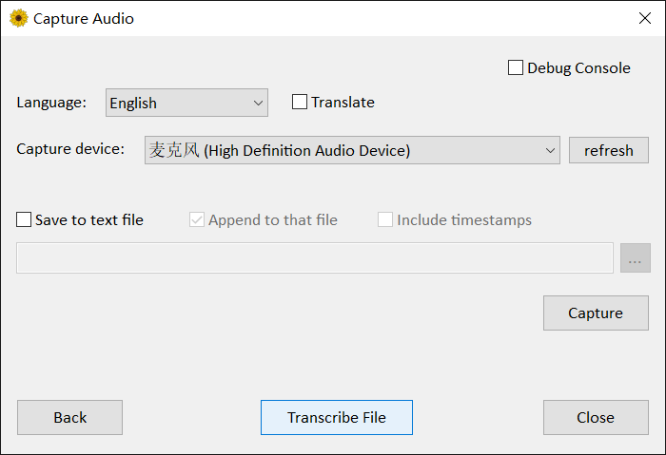Click the refresh button for devices
The height and width of the screenshot is (455, 666).
(609, 150)
